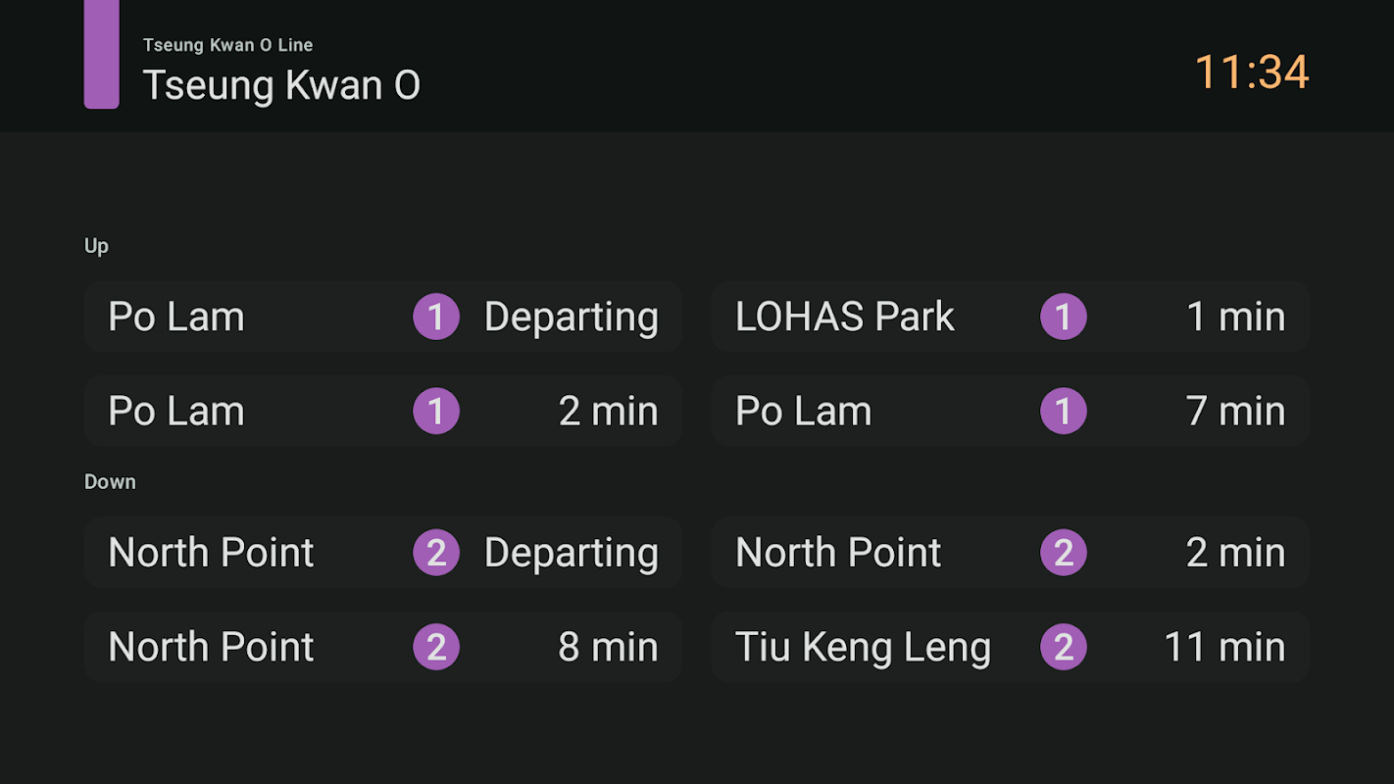Click platform badge for Po Lam 2 min train

(x=436, y=411)
